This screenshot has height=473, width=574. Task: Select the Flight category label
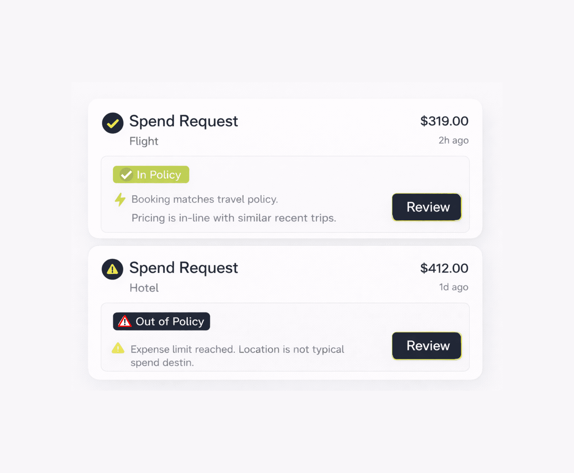(143, 141)
